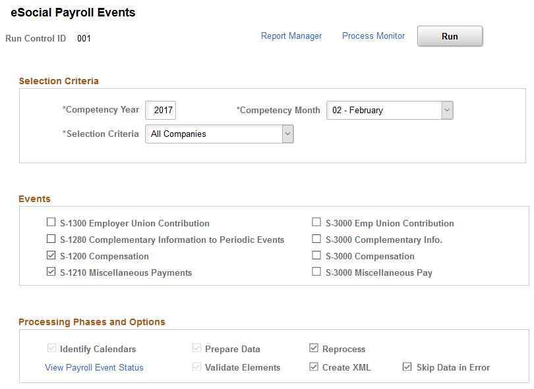Expand the Selection Criteria dropdown
The height and width of the screenshot is (389, 534).
(x=219, y=134)
